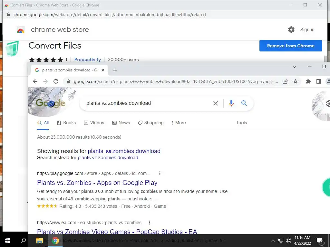The image size is (330, 247).
Task: Start voice search with the microphone icon
Action: pyautogui.click(x=231, y=103)
